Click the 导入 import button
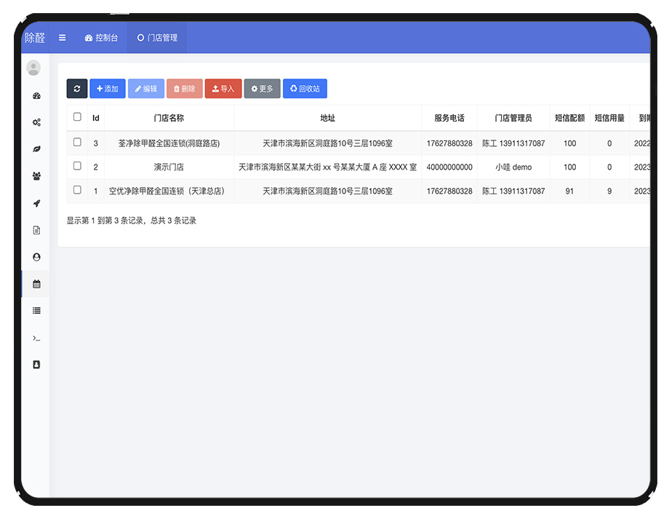This screenshot has height=524, width=669. click(223, 88)
